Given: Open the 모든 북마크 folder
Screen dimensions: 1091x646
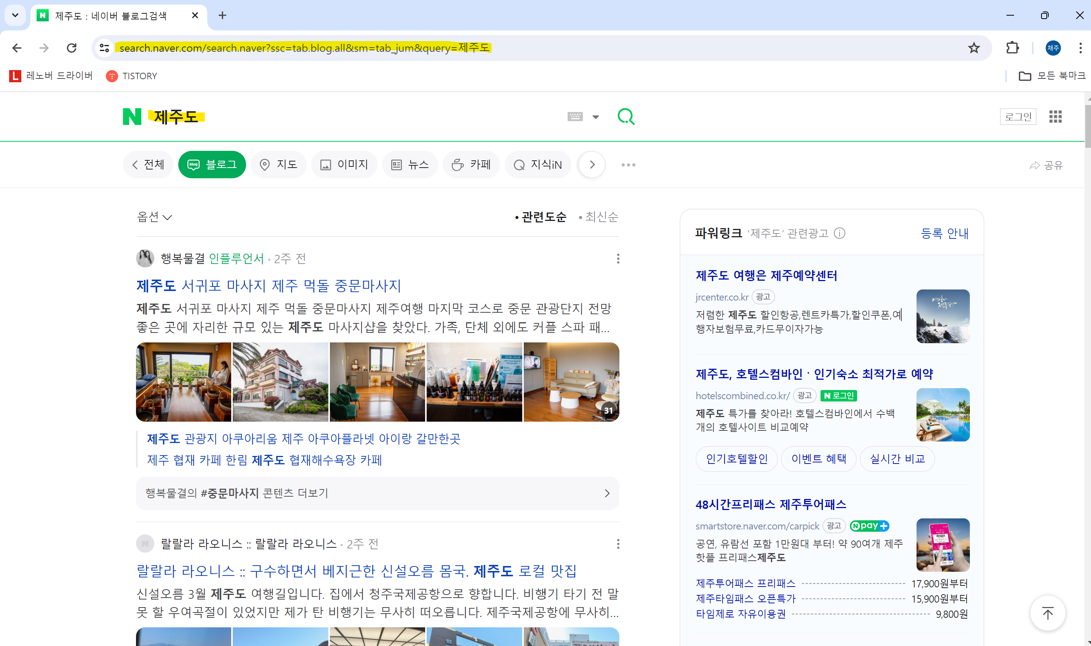Looking at the screenshot, I should (x=1052, y=76).
